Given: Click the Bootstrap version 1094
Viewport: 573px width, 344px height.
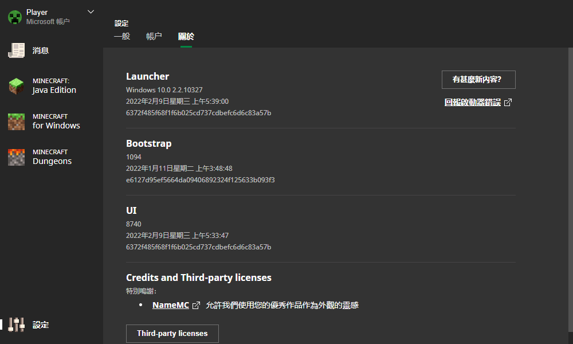Looking at the screenshot, I should click(x=134, y=157).
